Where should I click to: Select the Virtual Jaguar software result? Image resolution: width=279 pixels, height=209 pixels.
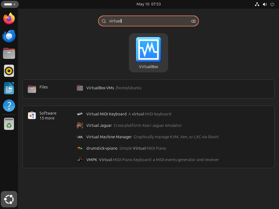coord(148,125)
